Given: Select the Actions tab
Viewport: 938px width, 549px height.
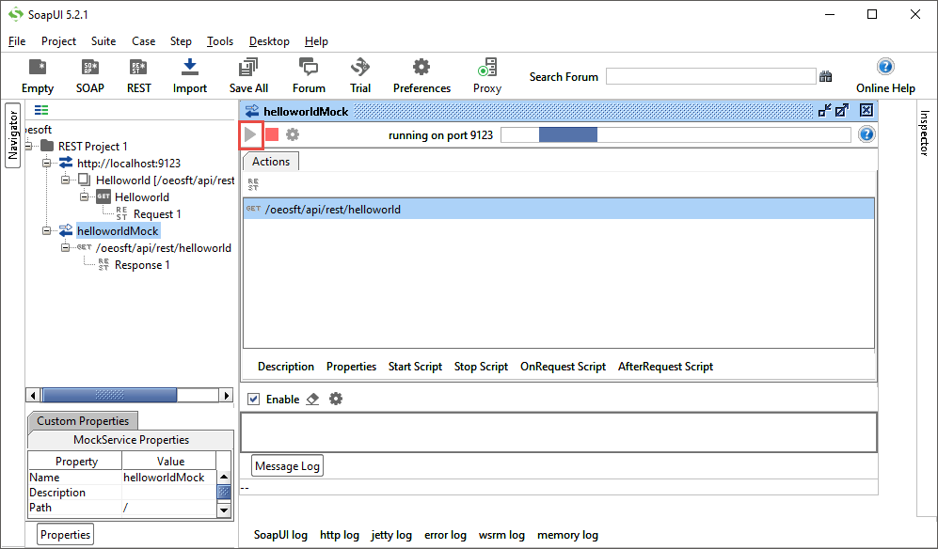Looking at the screenshot, I should click(270, 162).
